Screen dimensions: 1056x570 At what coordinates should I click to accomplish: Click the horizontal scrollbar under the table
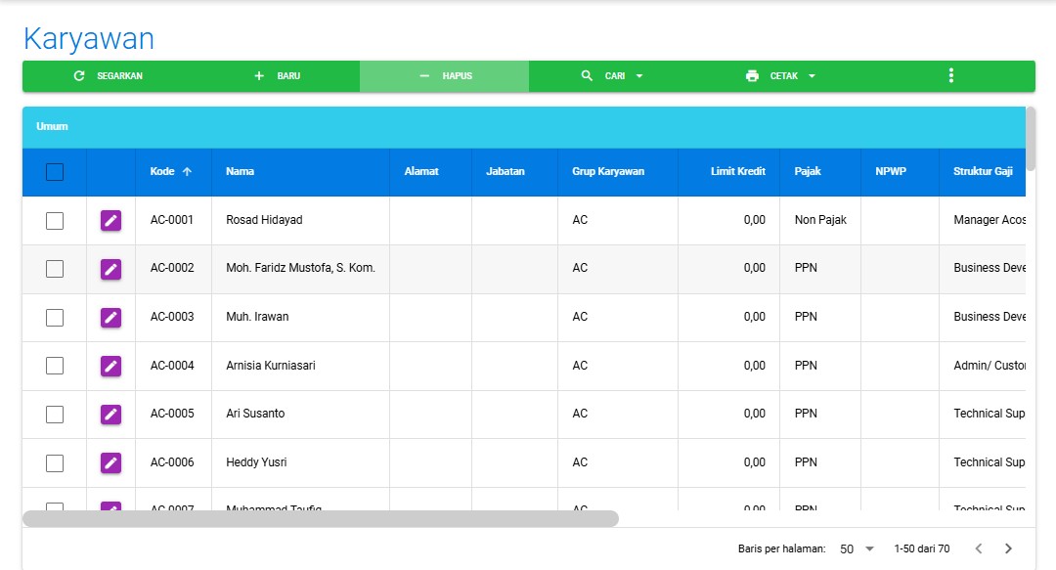coord(321,518)
